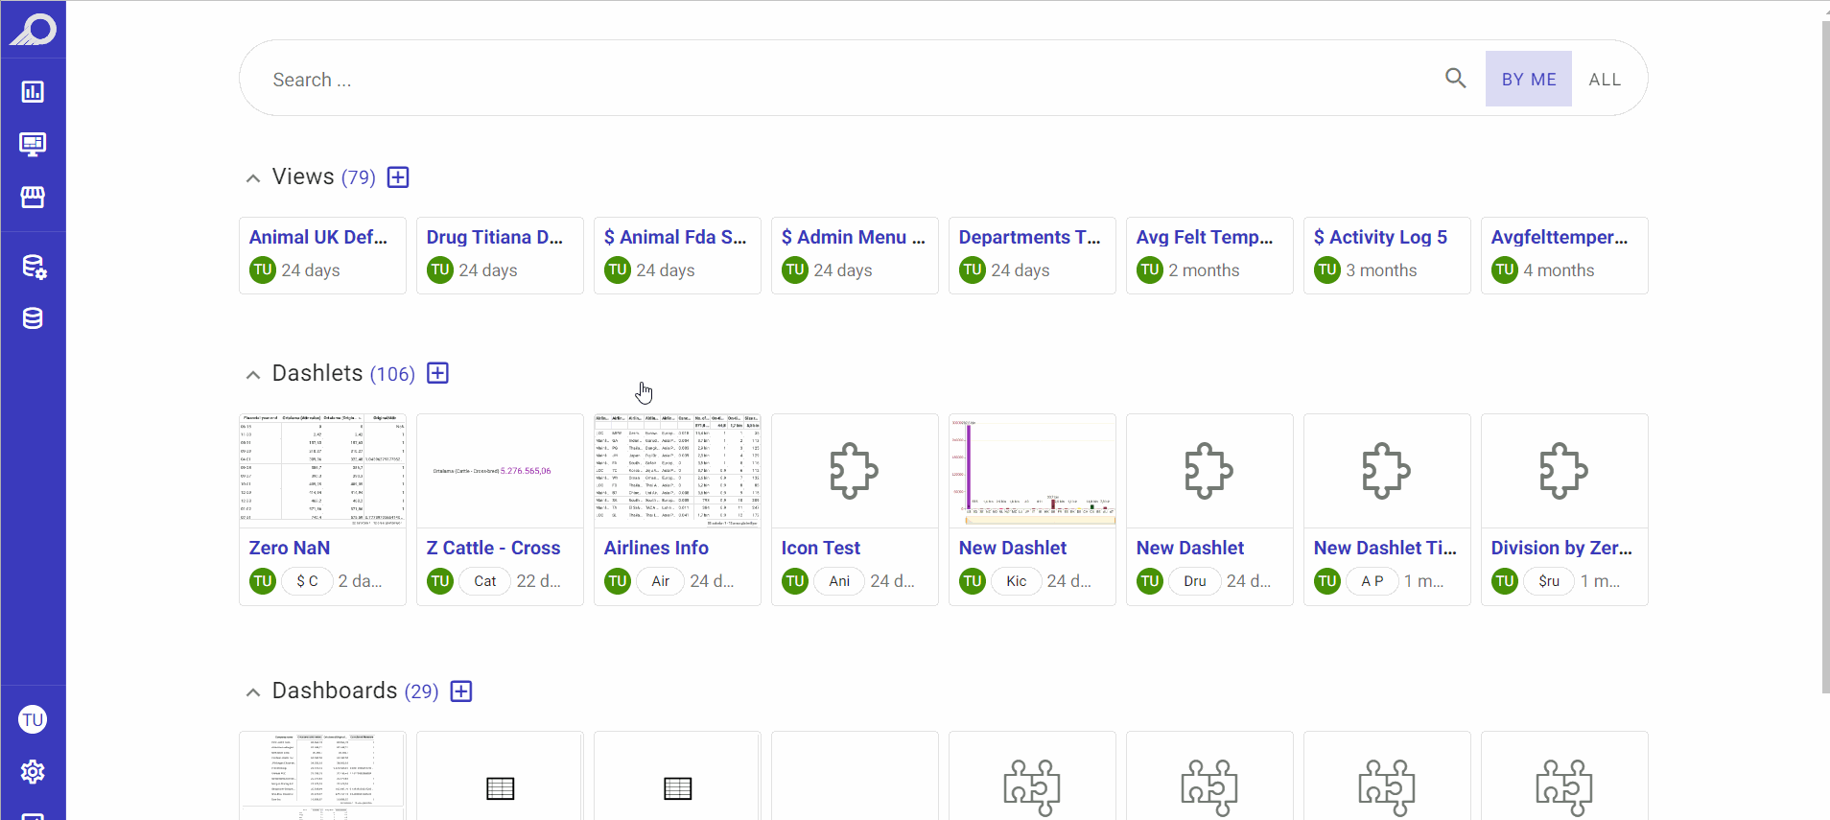Click the Air tag on Airlines Info
1830x820 pixels.
(x=661, y=581)
